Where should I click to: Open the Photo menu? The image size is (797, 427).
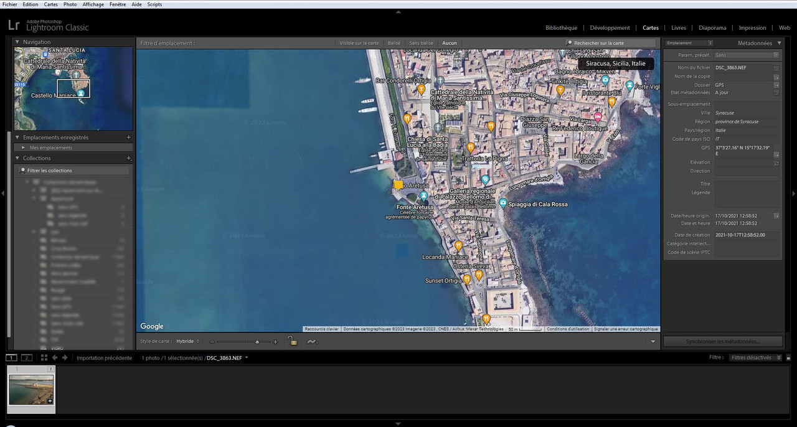[70, 4]
